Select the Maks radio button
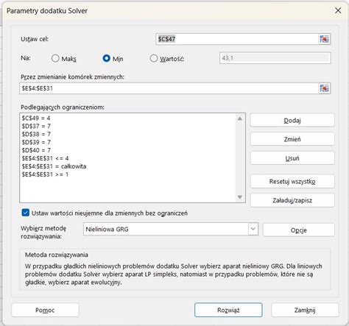This screenshot has height=326, width=349. click(55, 58)
